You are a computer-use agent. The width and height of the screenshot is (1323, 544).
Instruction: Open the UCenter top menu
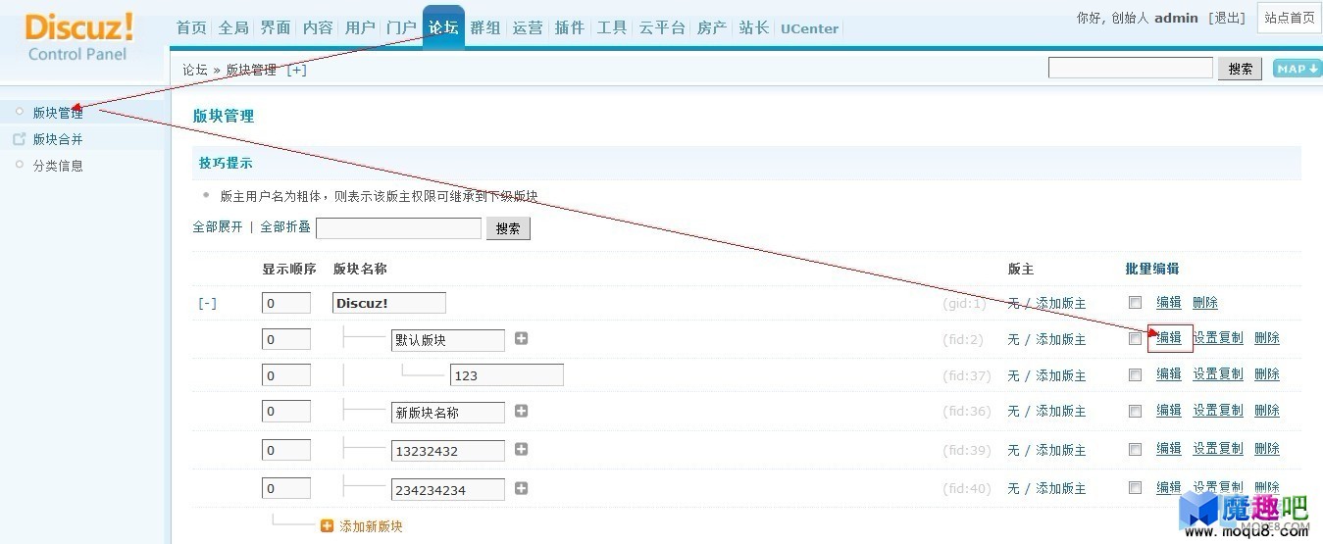point(810,28)
